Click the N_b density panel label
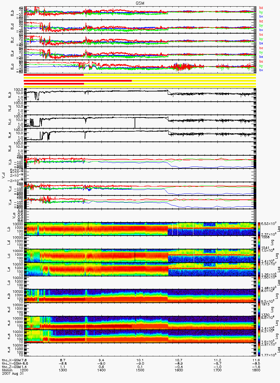Viewport: 280px width, 383px height. tap(10, 94)
